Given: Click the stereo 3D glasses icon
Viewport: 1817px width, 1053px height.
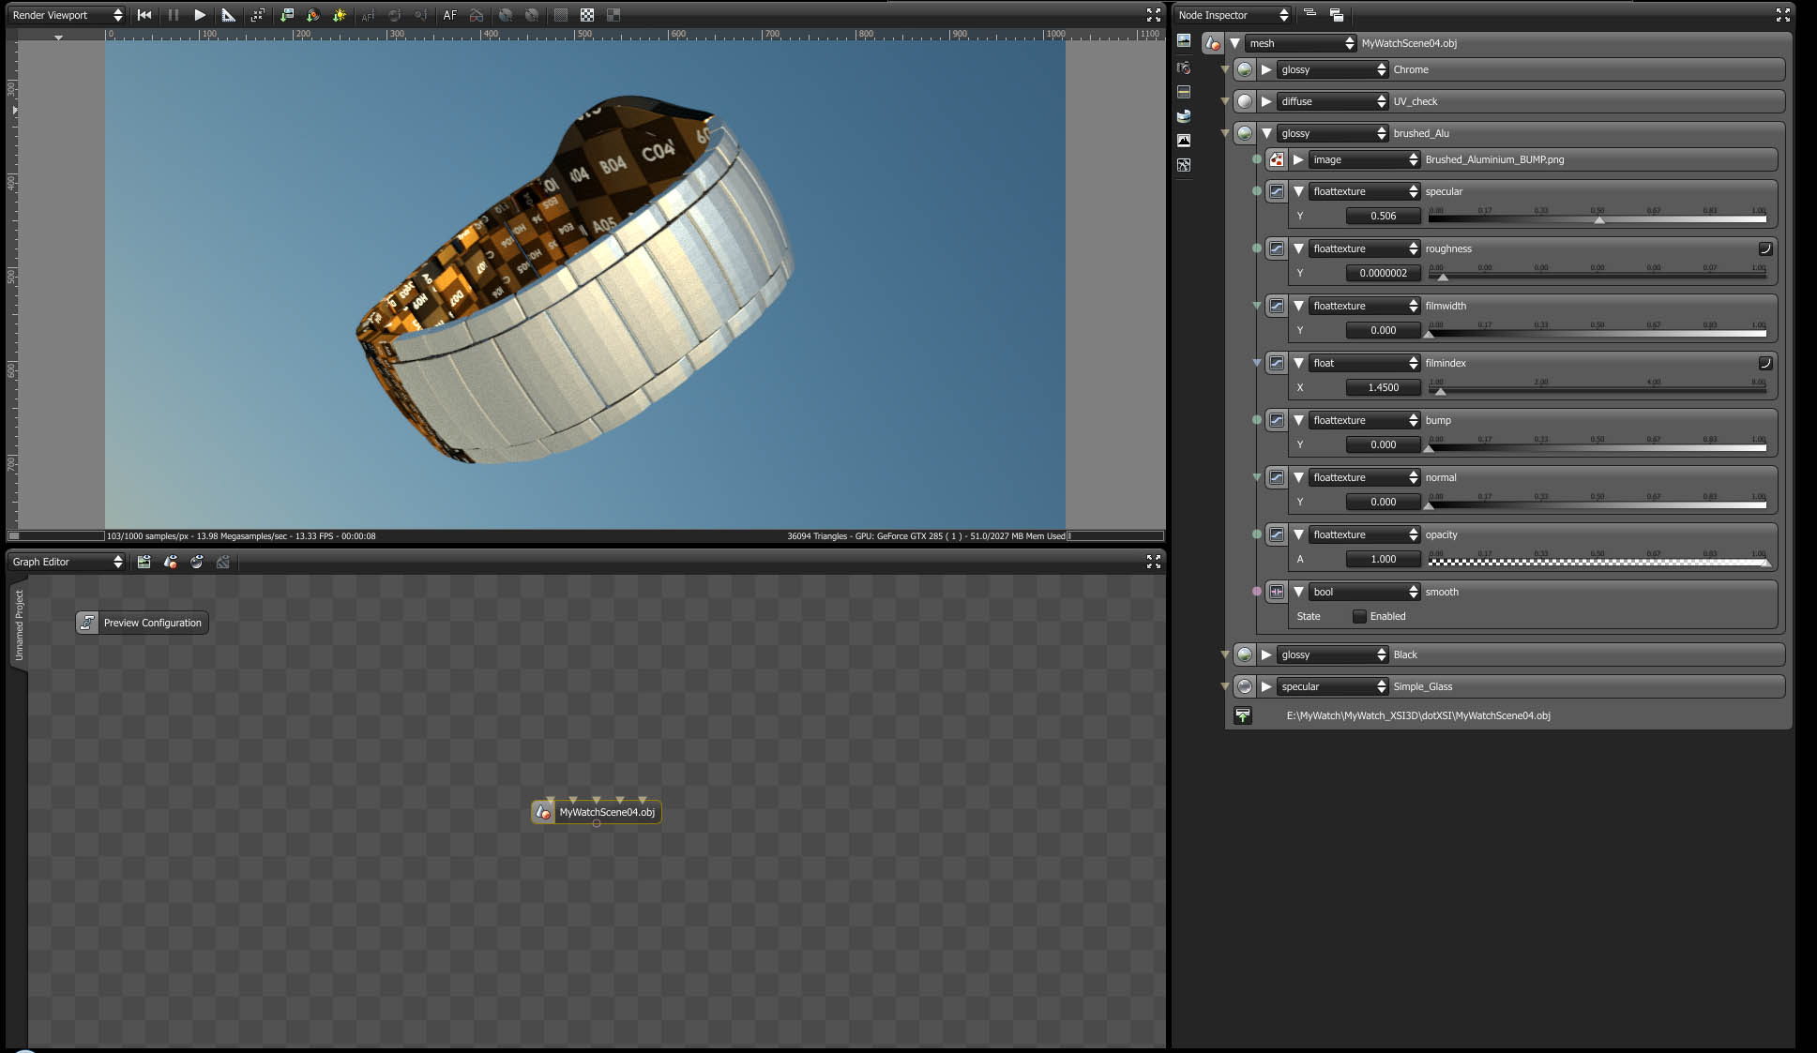Looking at the screenshot, I should [477, 15].
